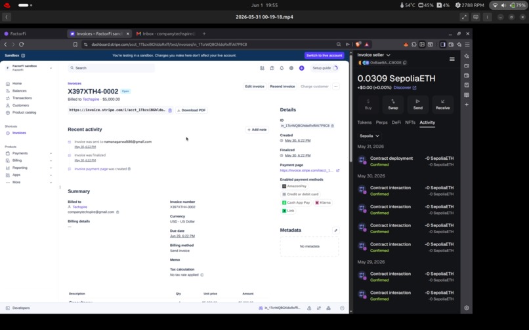Copy the invoice ID in Details
The width and height of the screenshot is (529, 330).
click(332, 126)
